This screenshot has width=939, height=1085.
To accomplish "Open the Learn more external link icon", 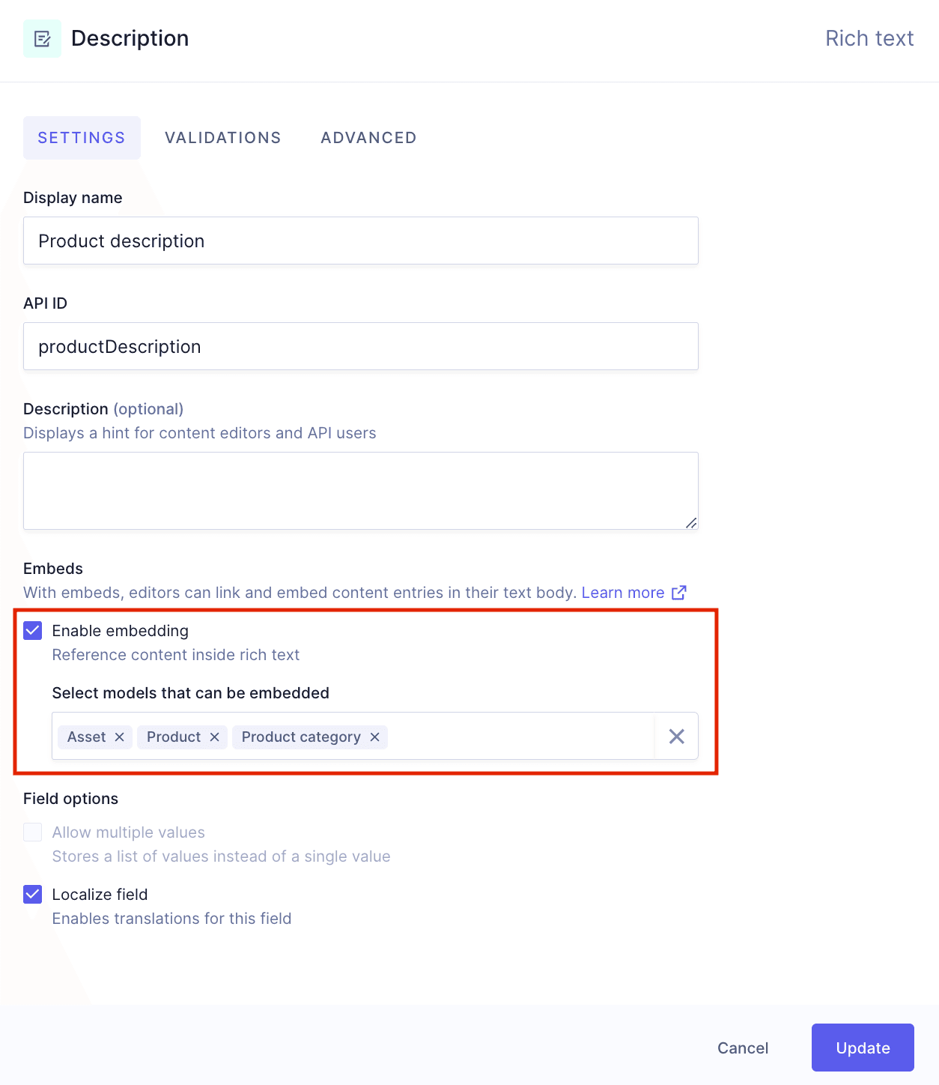I will [679, 592].
